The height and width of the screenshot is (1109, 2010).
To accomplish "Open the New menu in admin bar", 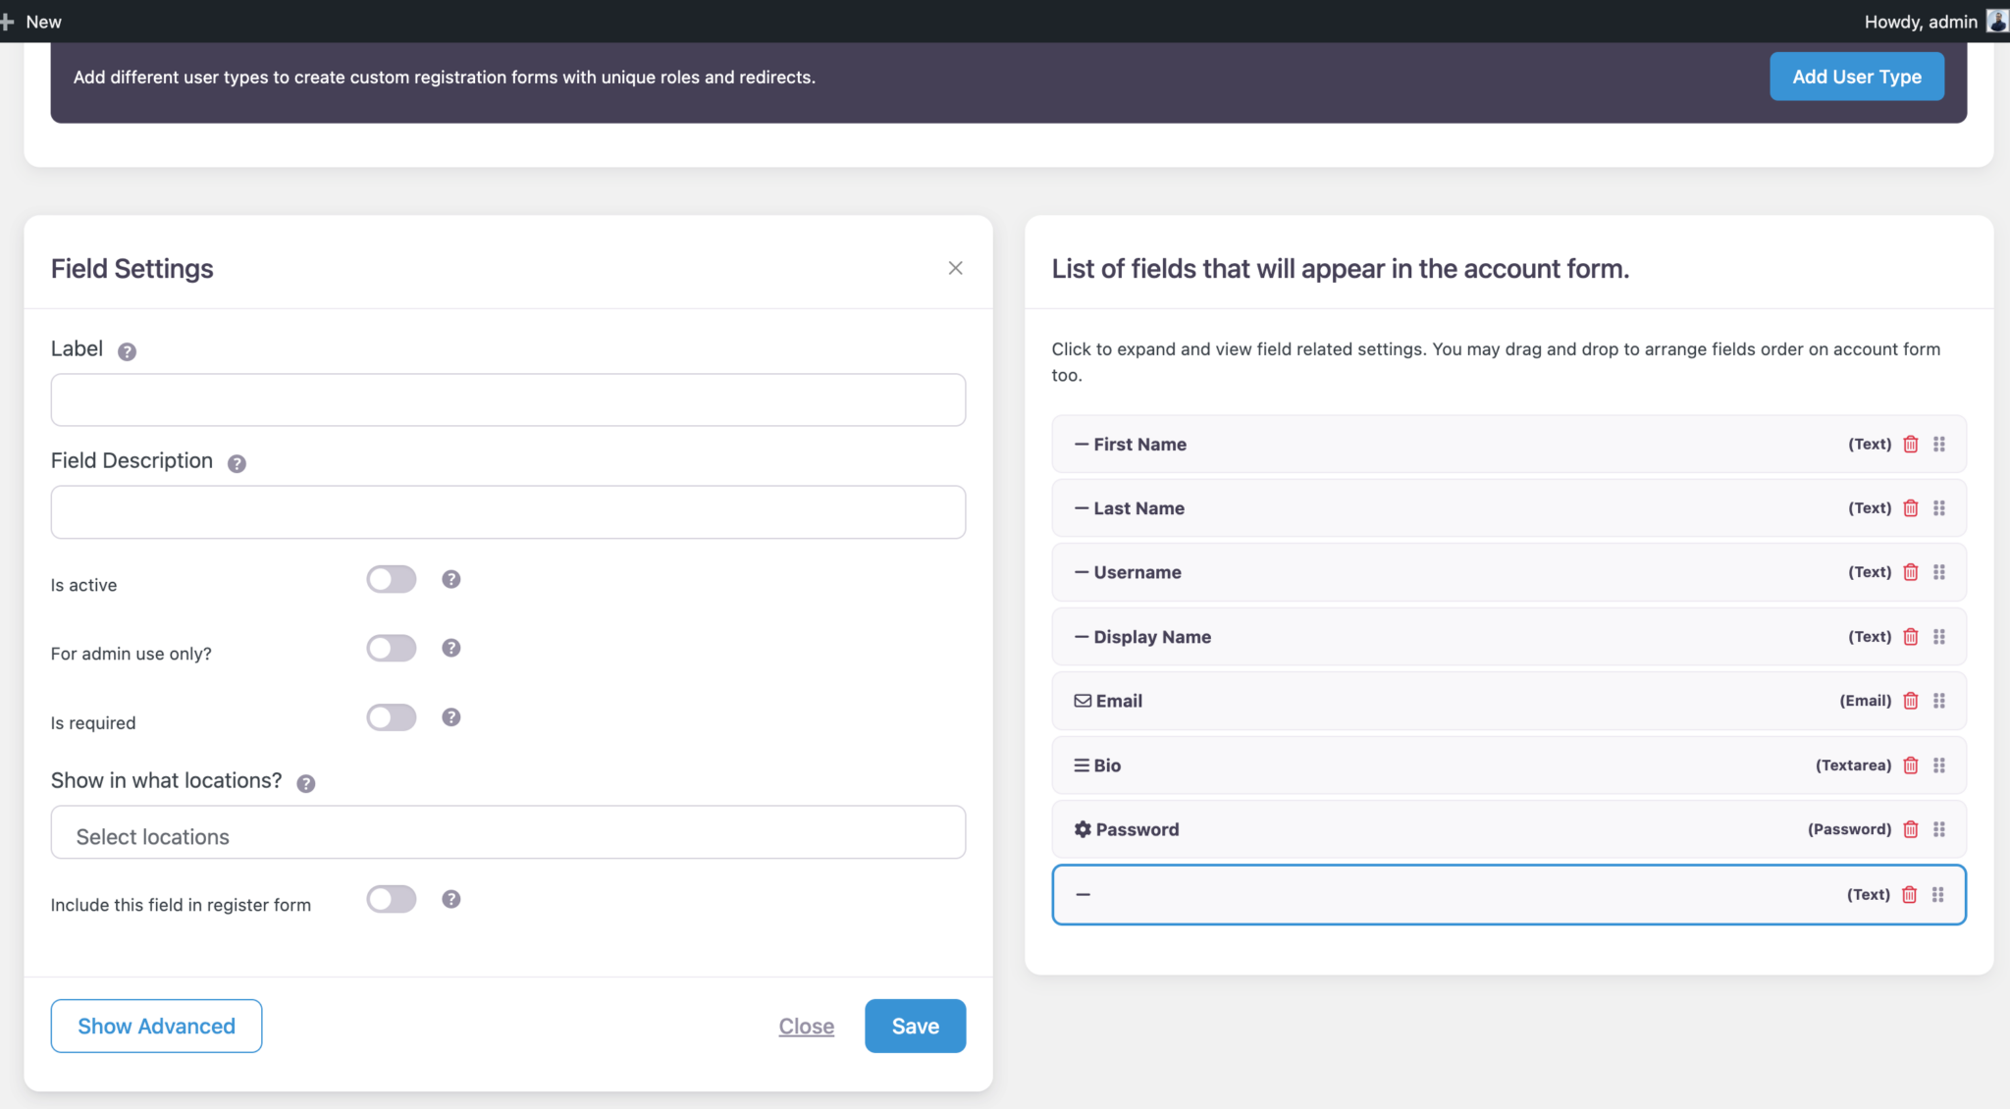I will tap(31, 22).
